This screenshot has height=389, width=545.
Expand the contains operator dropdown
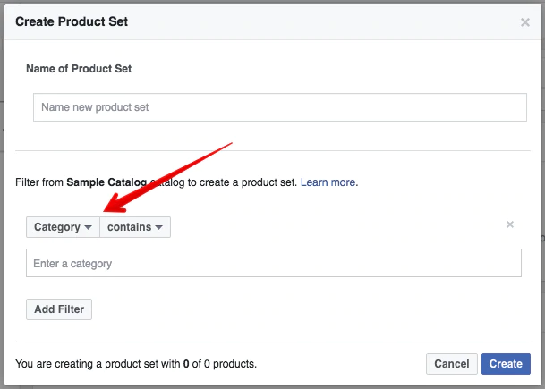point(134,227)
